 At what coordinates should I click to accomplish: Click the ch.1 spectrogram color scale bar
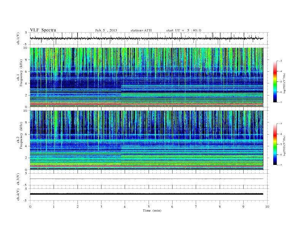click(x=275, y=82)
